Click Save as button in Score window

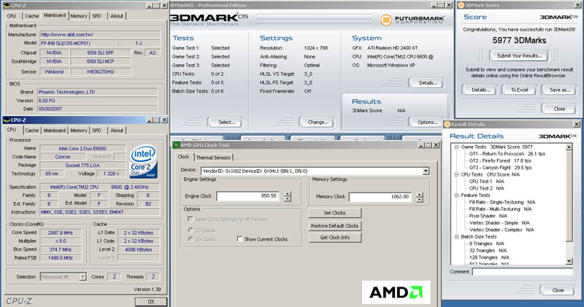(x=559, y=90)
